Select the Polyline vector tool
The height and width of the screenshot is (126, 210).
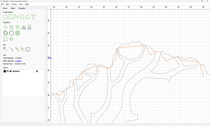[x=16, y=17]
